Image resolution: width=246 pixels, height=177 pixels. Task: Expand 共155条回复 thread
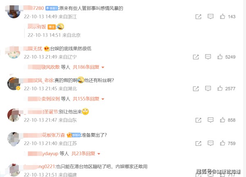point(89,99)
